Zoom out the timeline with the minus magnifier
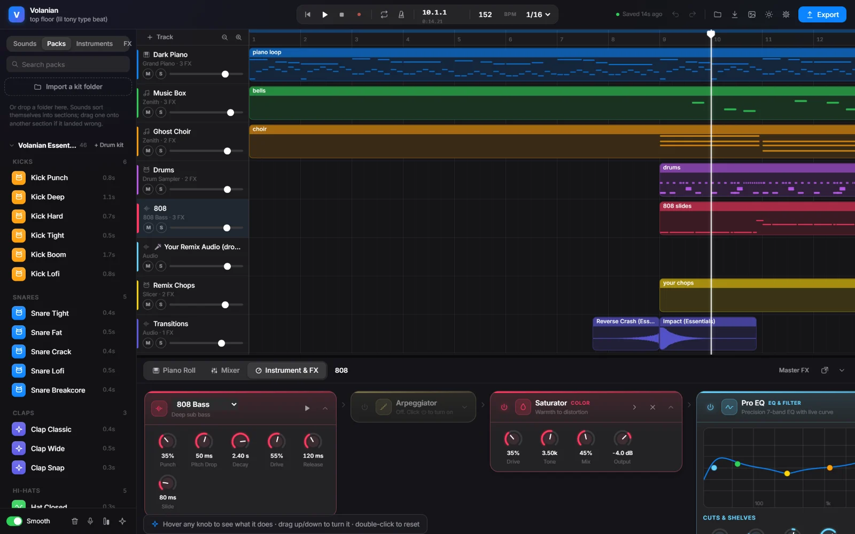Screen dimensions: 855x534 (224, 37)
